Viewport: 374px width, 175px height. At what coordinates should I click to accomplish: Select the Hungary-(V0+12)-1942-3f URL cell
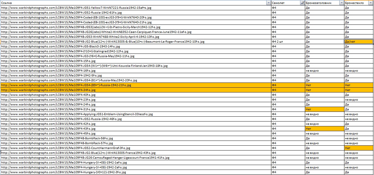pos(136,172)
